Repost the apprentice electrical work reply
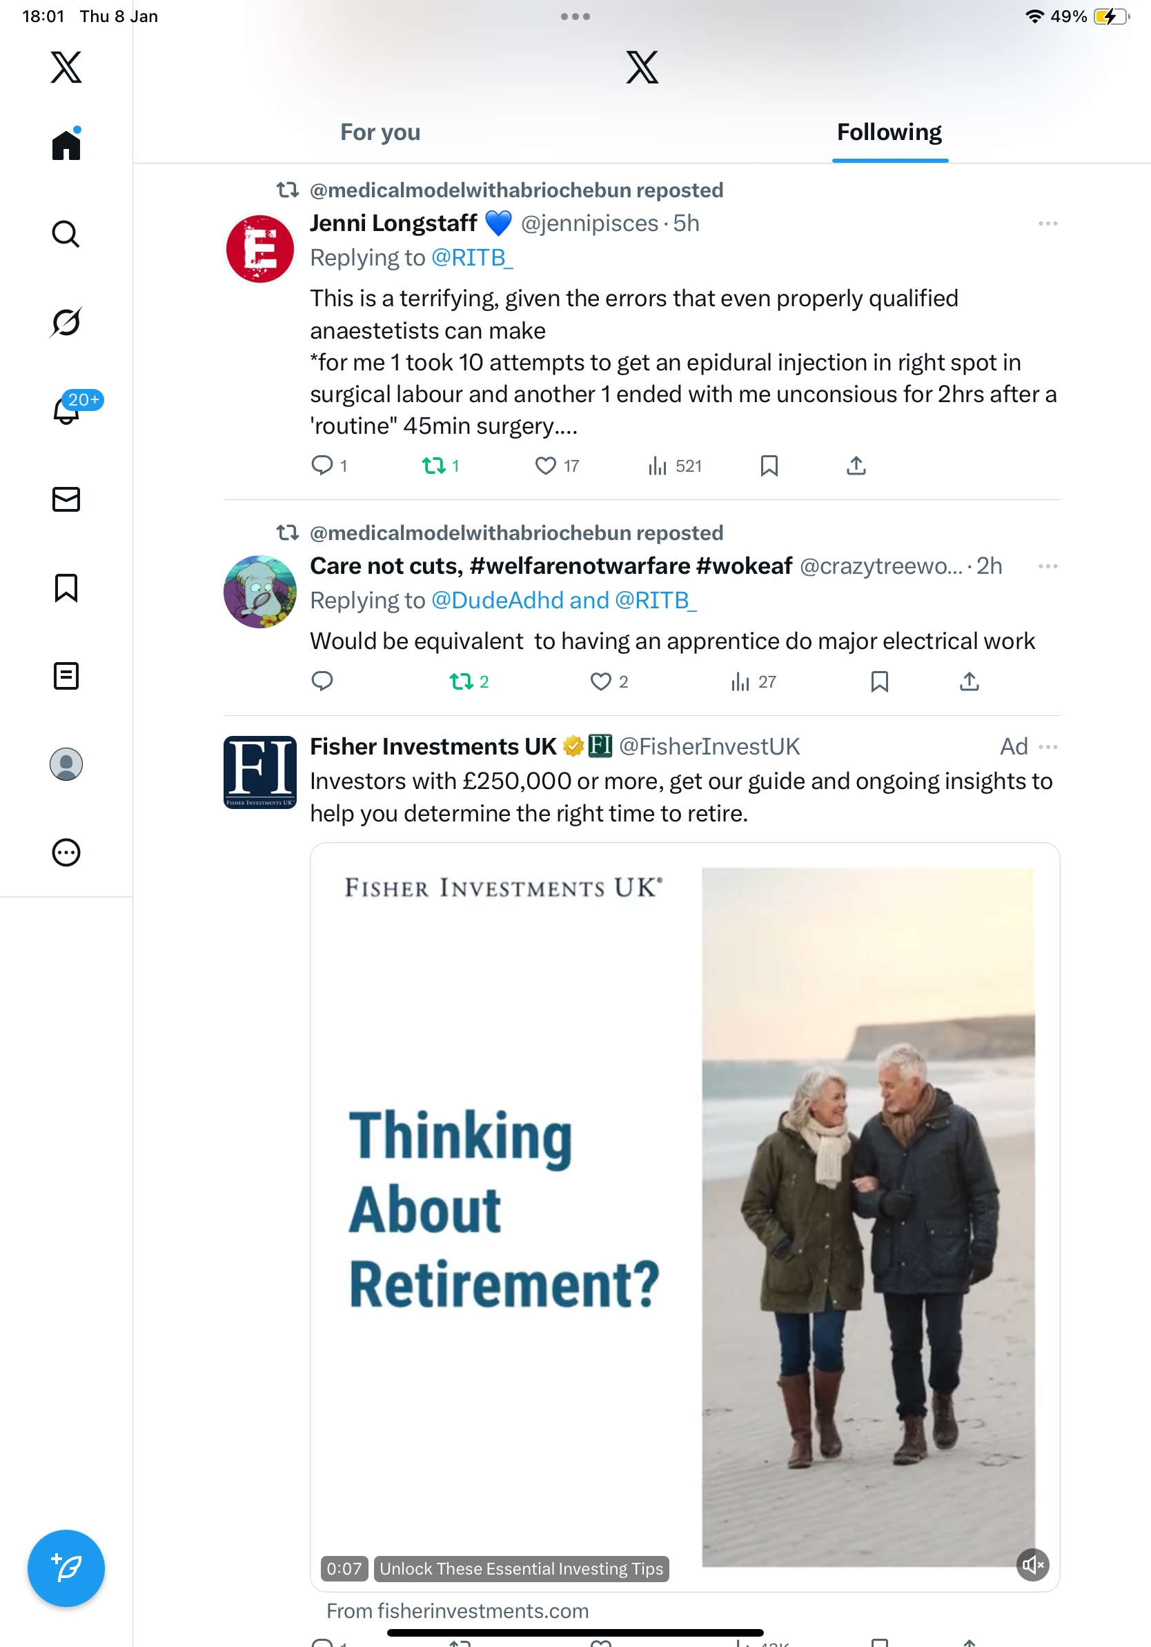Image resolution: width=1151 pixels, height=1647 pixels. 461,681
